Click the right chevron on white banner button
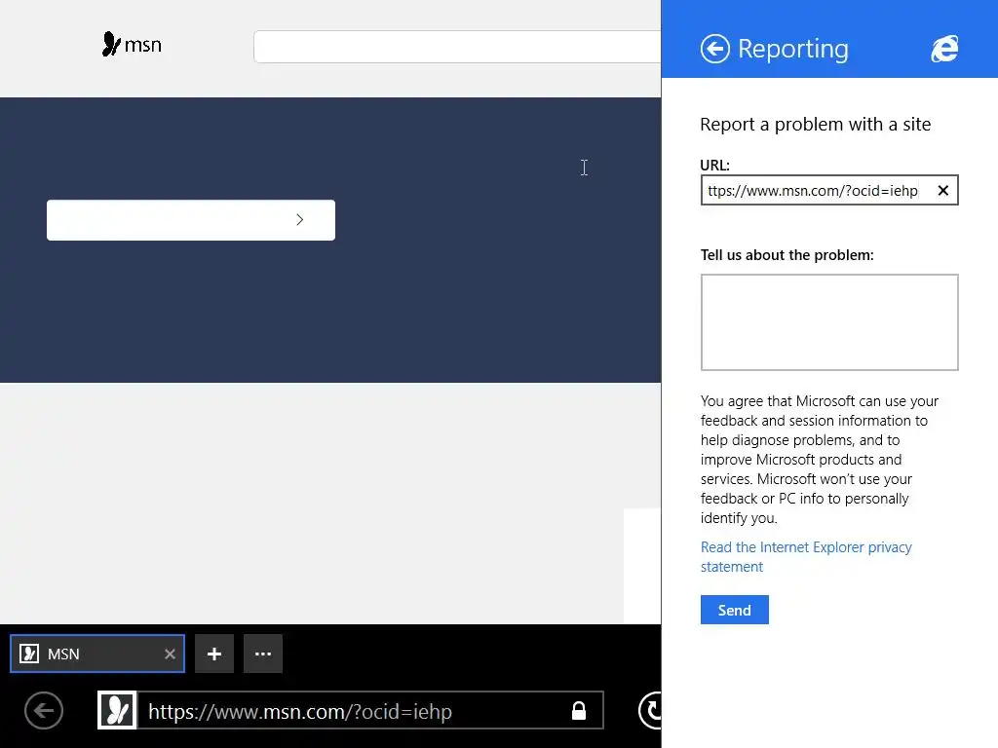The width and height of the screenshot is (998, 748). click(x=300, y=219)
